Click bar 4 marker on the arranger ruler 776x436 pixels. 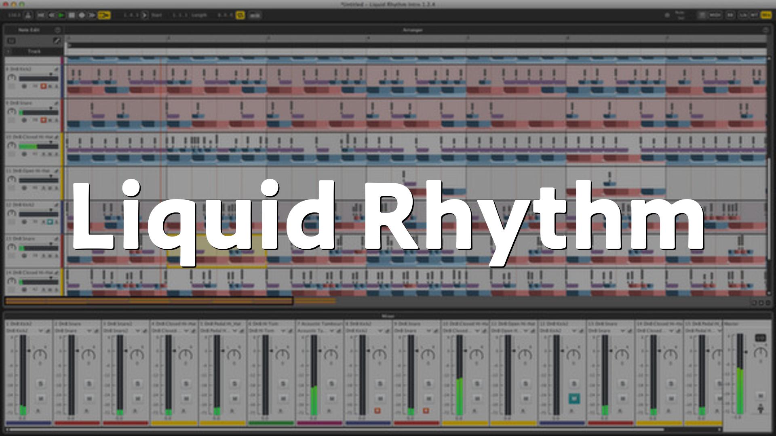368,38
